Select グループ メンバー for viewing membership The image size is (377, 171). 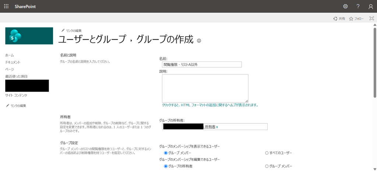point(166,153)
